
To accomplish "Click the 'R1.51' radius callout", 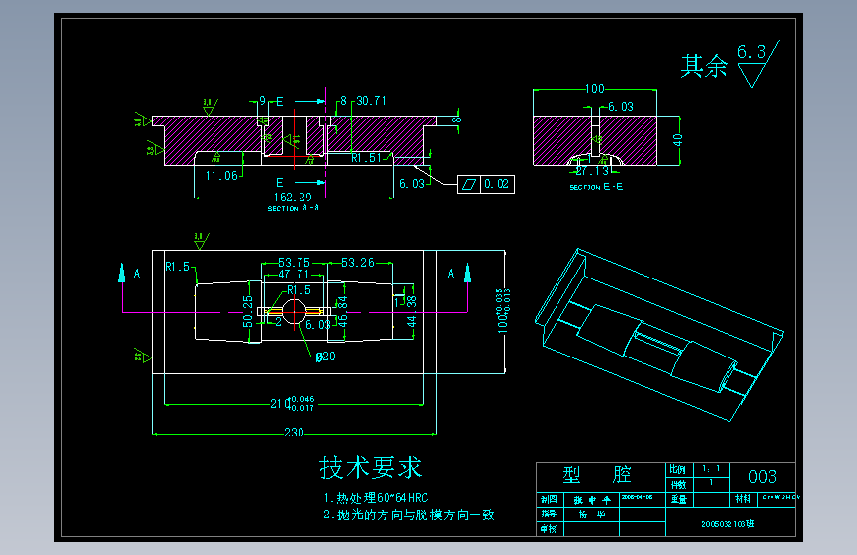I will coord(366,158).
